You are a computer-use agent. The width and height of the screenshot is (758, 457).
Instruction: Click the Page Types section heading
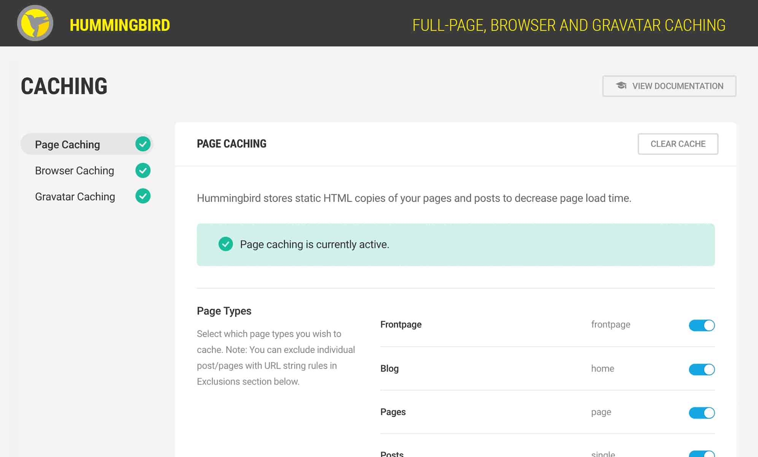pos(224,311)
